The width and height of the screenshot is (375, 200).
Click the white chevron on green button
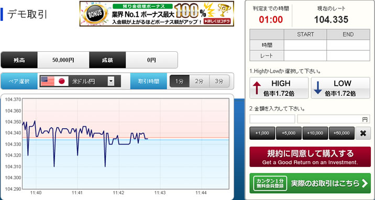point(365,183)
